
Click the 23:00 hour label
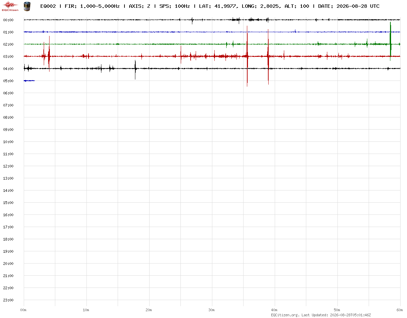point(8,300)
